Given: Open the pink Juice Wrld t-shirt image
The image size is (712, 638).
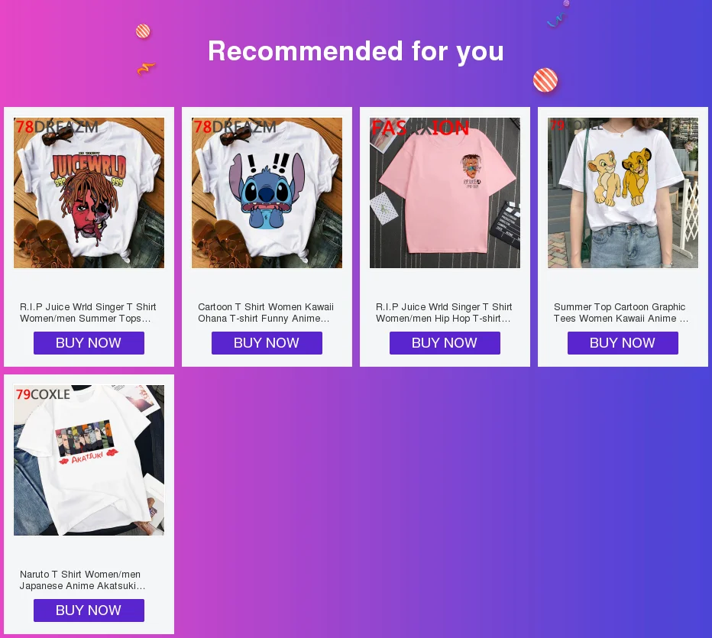Looking at the screenshot, I should click(x=445, y=193).
